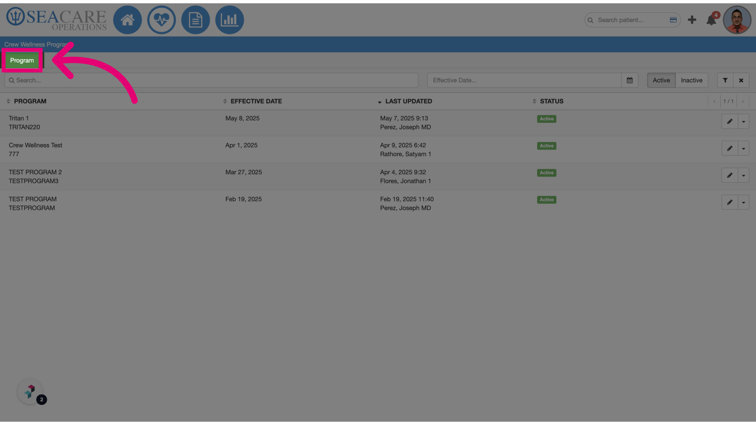Viewport: 756px width, 425px height.
Task: Expand actions dropdown for Tritan 1
Action: click(x=743, y=122)
